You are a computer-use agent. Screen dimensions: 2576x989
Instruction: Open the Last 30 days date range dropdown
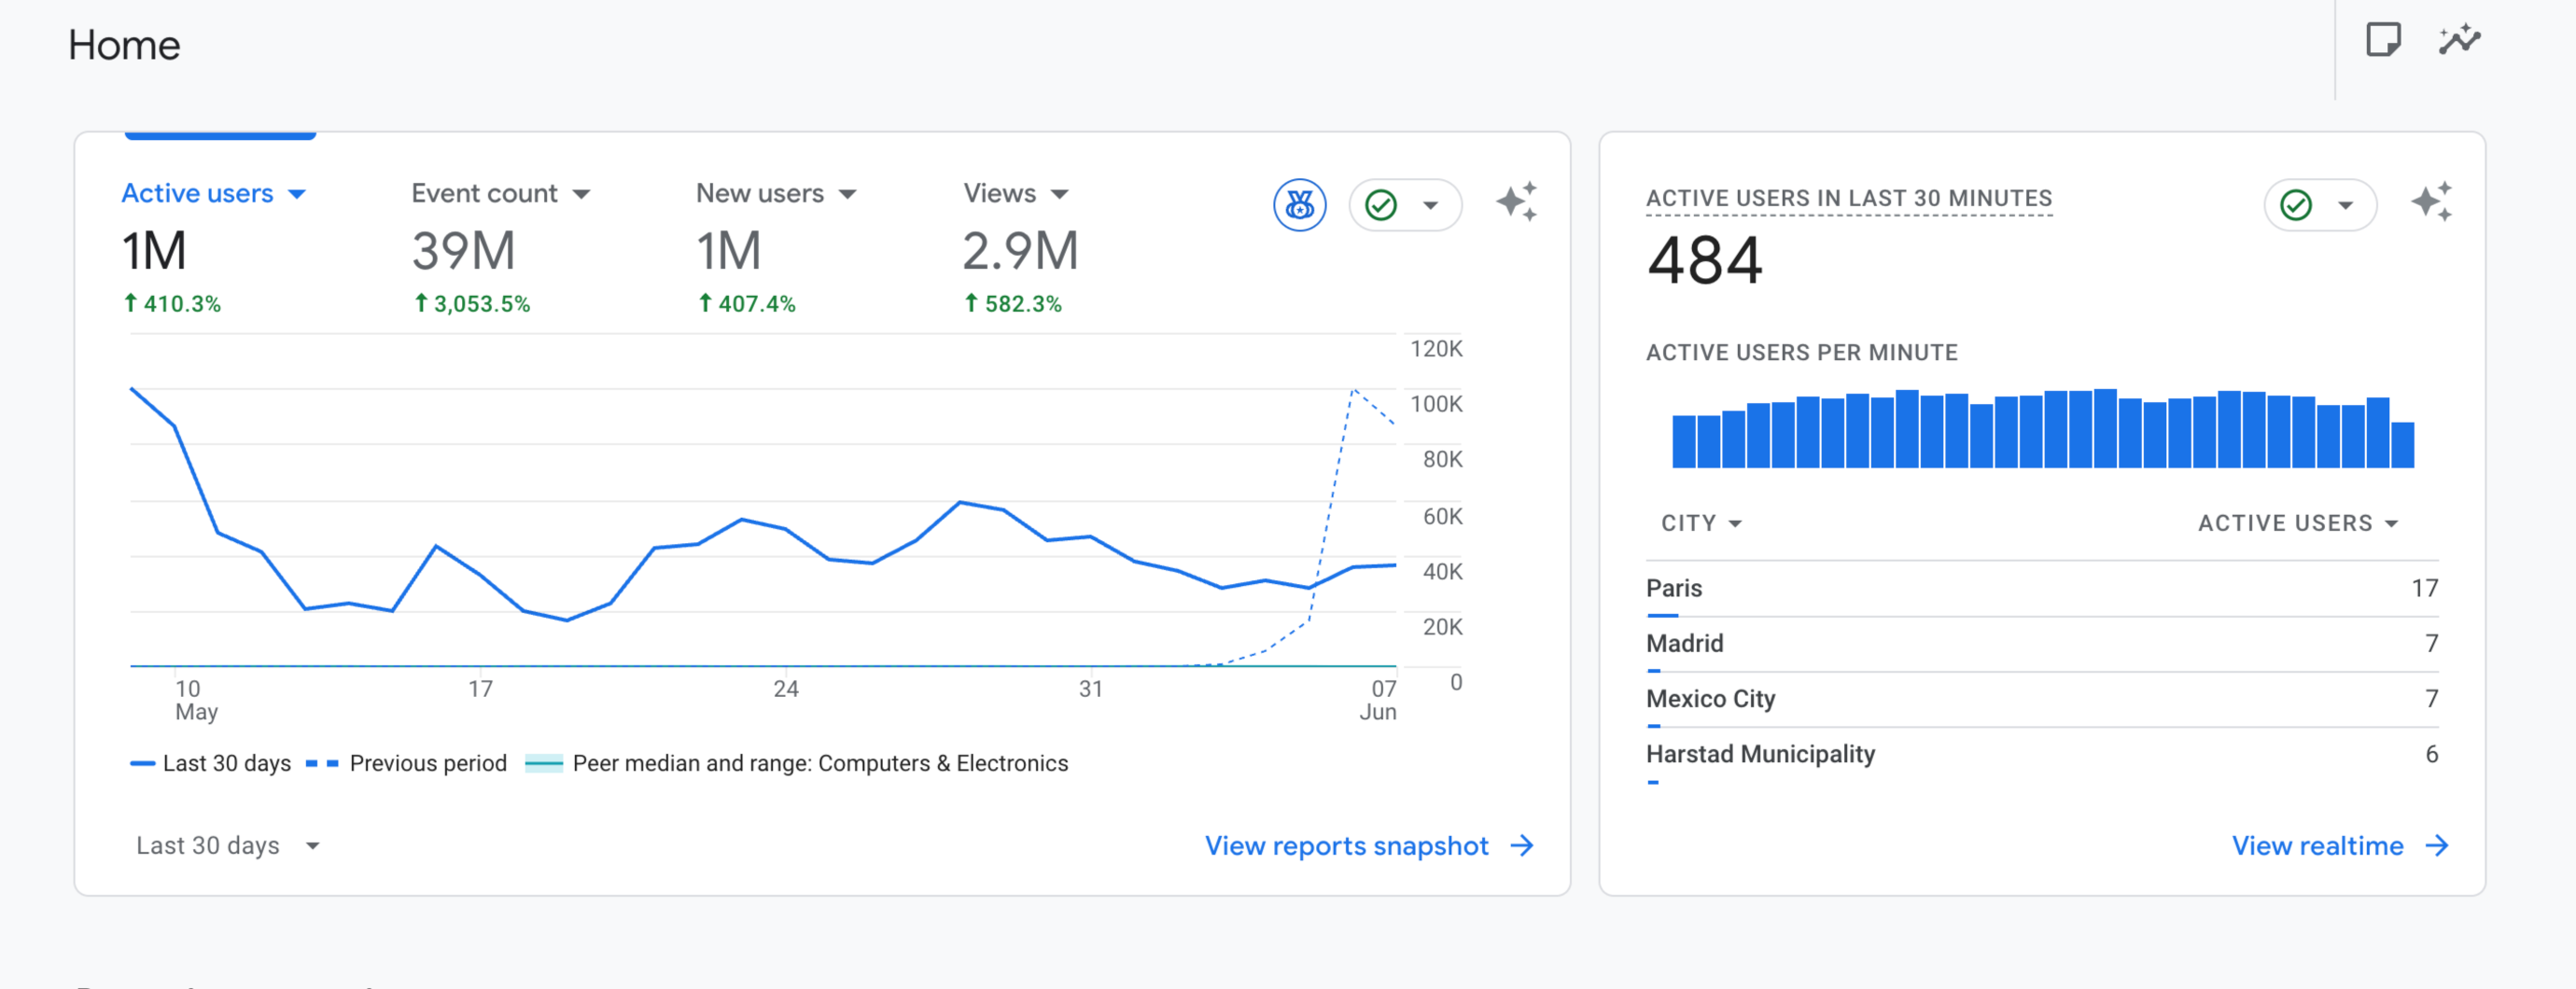(228, 846)
